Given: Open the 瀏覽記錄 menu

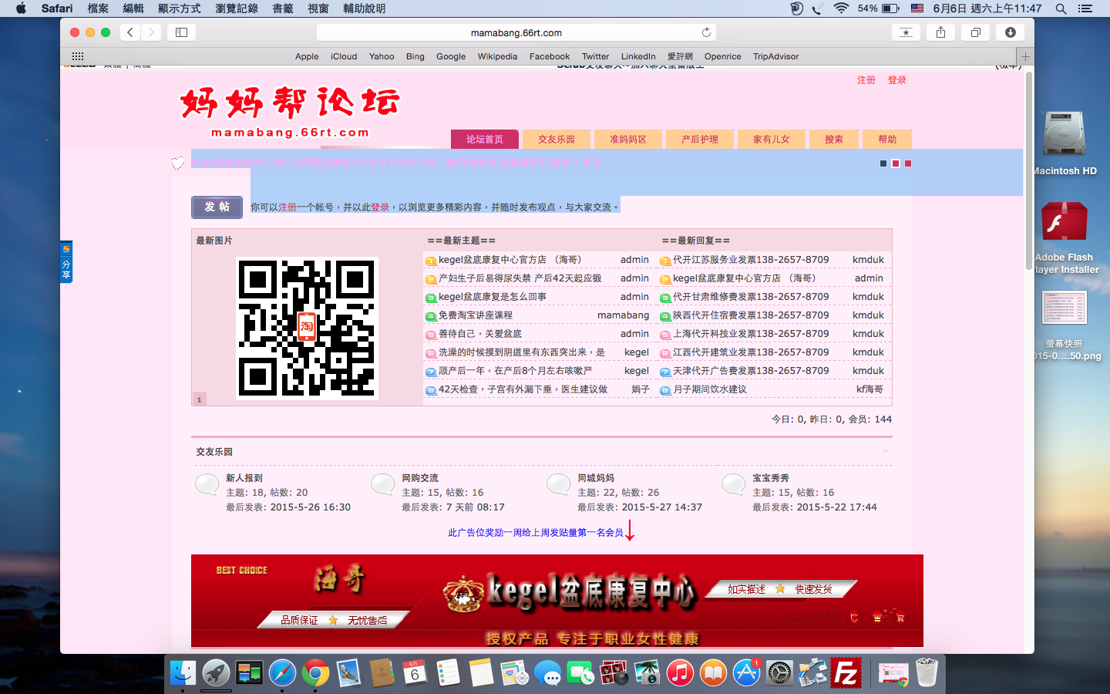Looking at the screenshot, I should pos(237,8).
